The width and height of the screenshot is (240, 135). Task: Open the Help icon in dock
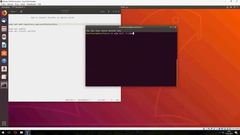(4, 61)
